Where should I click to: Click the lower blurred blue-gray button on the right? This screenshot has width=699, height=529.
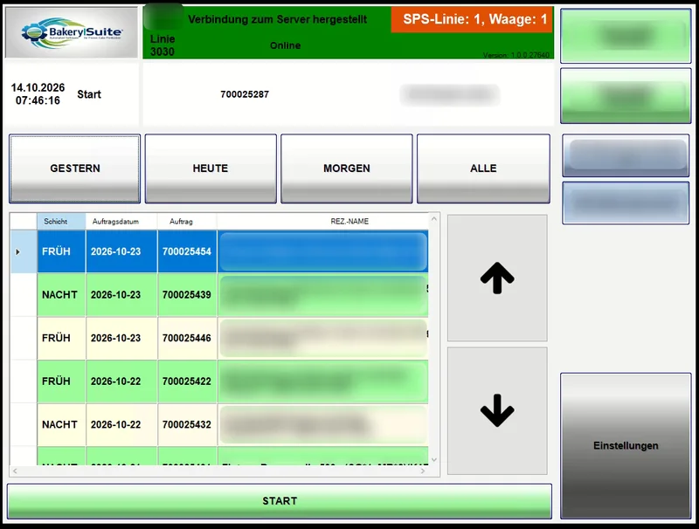(626, 203)
